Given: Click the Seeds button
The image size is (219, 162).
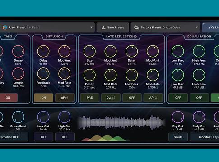Looking at the screenshot, I should pos(178,137).
